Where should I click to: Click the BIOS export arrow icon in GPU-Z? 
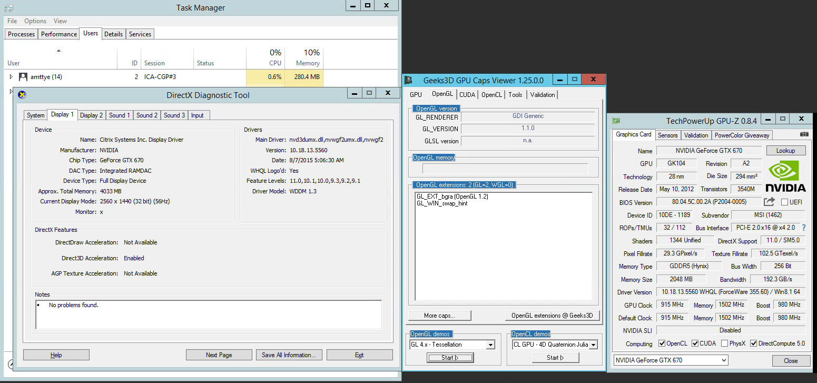click(770, 202)
